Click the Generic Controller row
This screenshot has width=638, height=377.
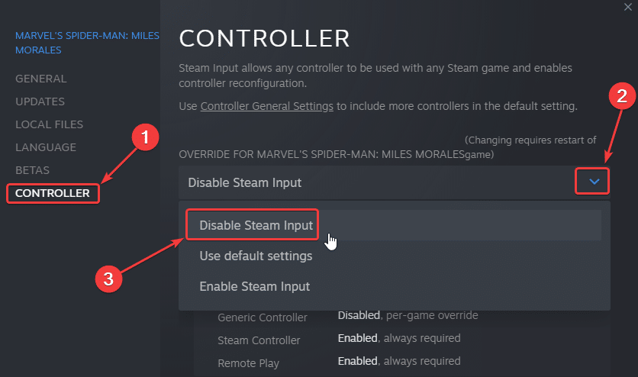pyautogui.click(x=263, y=317)
